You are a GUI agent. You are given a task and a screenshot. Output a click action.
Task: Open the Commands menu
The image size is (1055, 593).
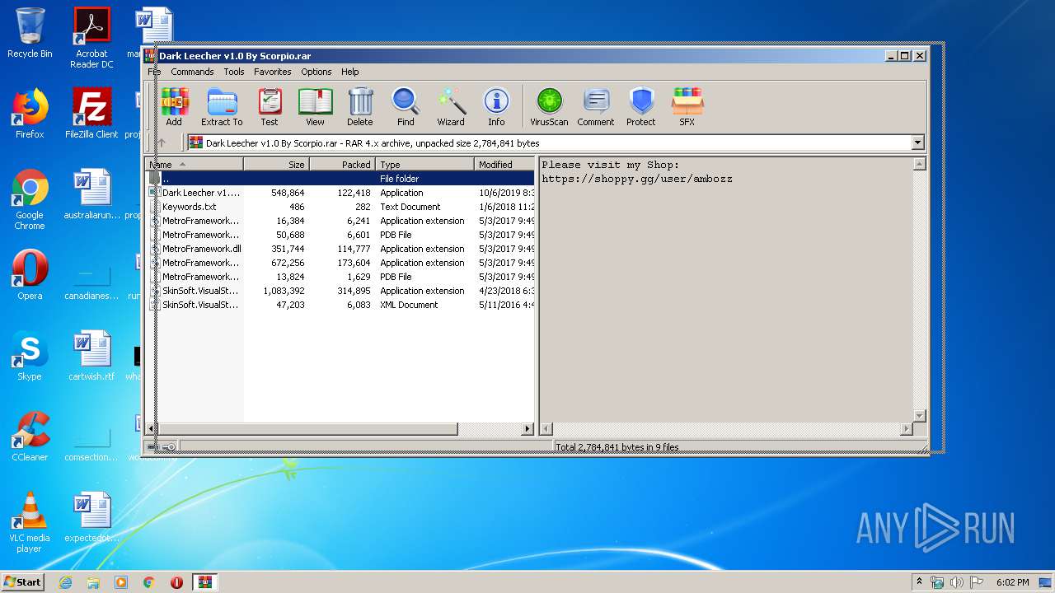tap(192, 72)
